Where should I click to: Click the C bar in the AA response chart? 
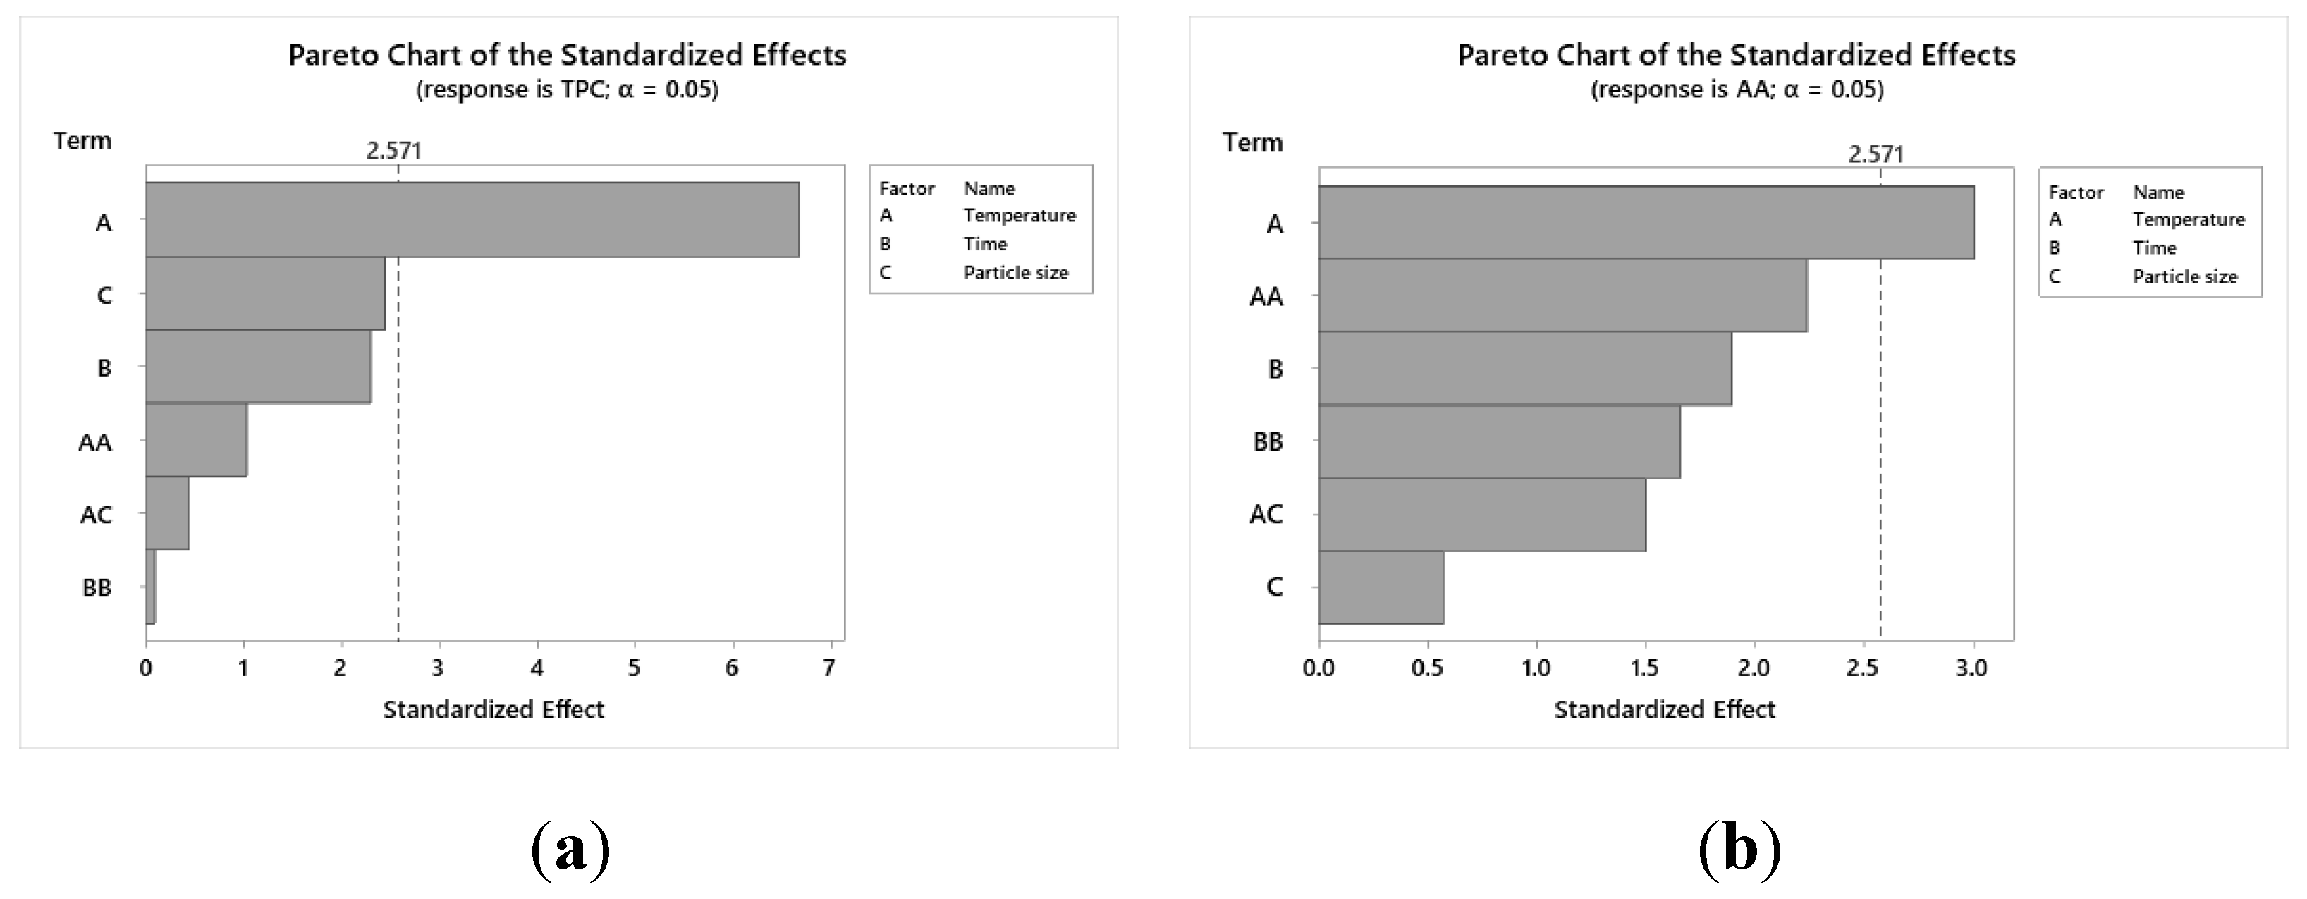(1381, 587)
